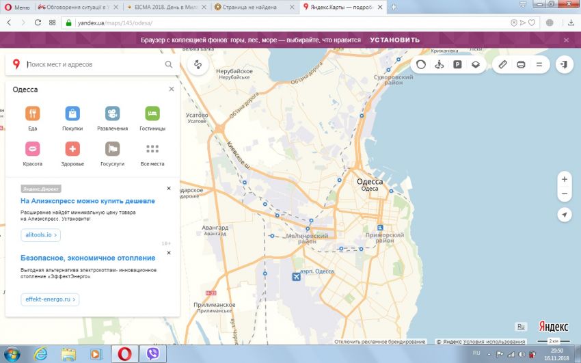Click the train station marker icon
This screenshot has width=581, height=363.
pos(380,228)
